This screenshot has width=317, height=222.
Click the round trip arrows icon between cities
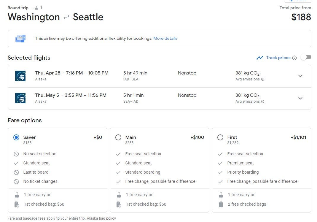[x=66, y=17]
